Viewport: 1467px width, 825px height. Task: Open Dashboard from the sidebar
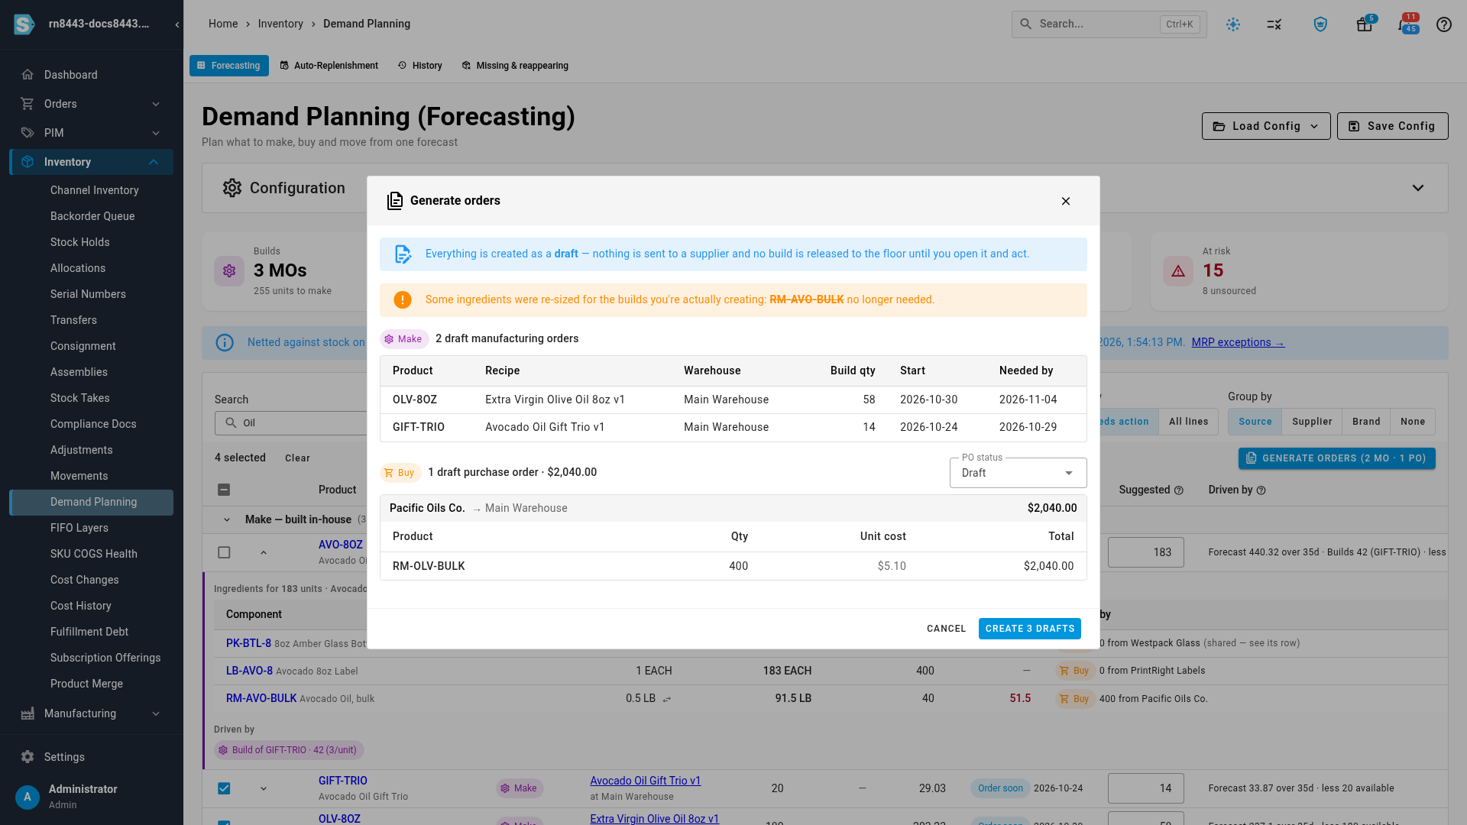point(92,75)
